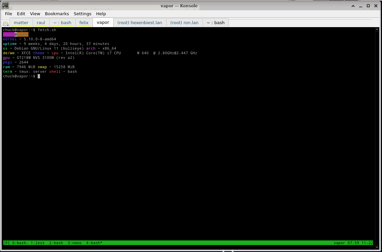Maximize the Konsole window
This screenshot has width=382, height=252.
click(x=368, y=6)
